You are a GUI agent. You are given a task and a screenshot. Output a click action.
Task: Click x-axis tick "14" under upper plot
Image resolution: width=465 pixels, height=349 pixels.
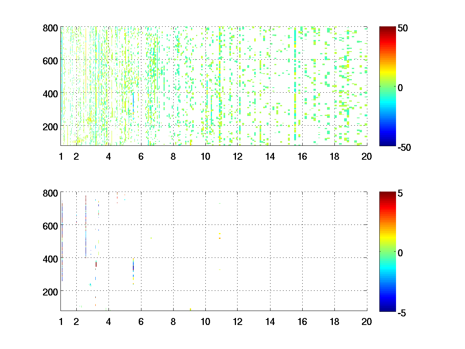coord(270,157)
